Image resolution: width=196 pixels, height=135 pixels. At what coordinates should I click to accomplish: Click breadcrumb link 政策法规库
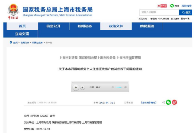click(x=37, y=43)
